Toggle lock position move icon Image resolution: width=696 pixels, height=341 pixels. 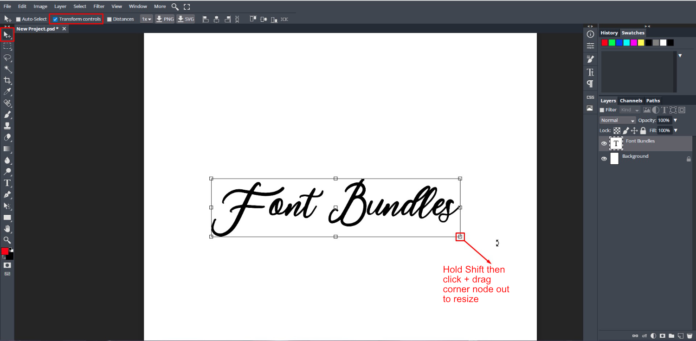tap(634, 131)
